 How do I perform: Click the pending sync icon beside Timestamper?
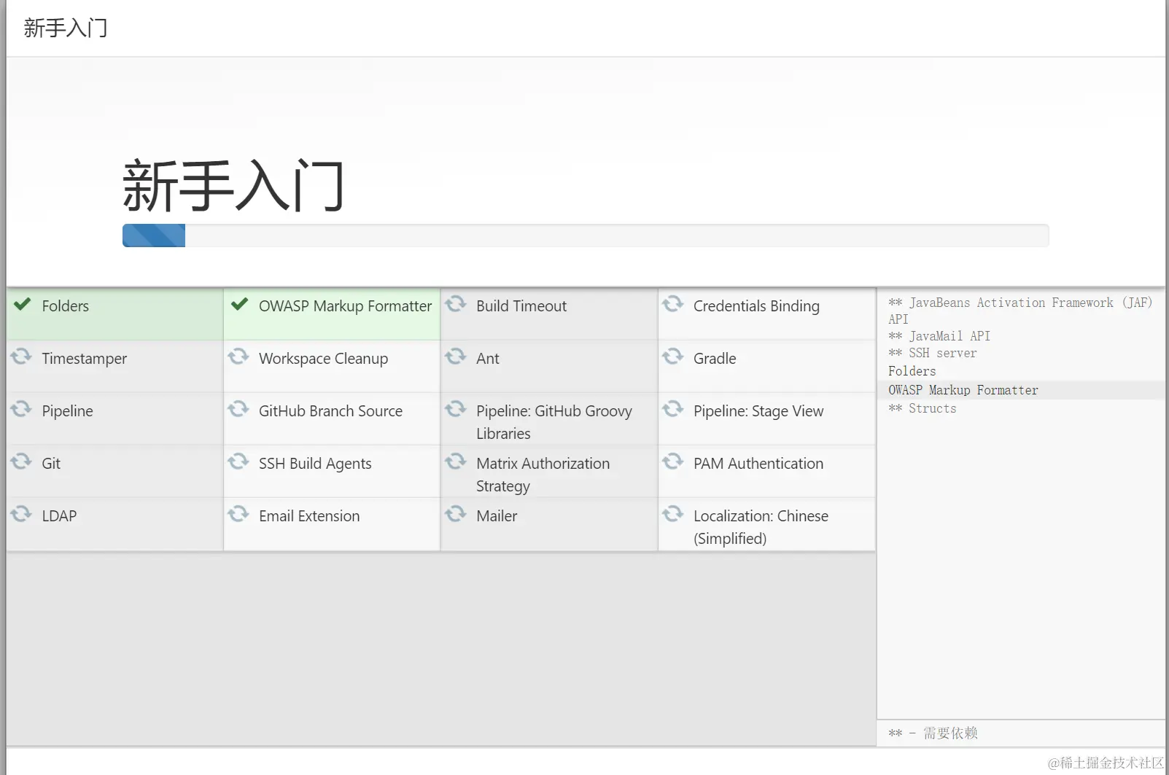[x=21, y=356]
